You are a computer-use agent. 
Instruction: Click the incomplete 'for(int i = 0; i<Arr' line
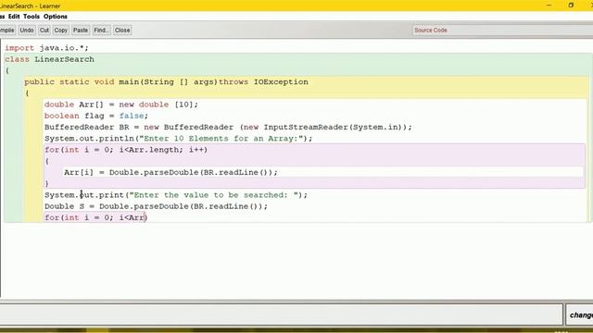pos(95,218)
